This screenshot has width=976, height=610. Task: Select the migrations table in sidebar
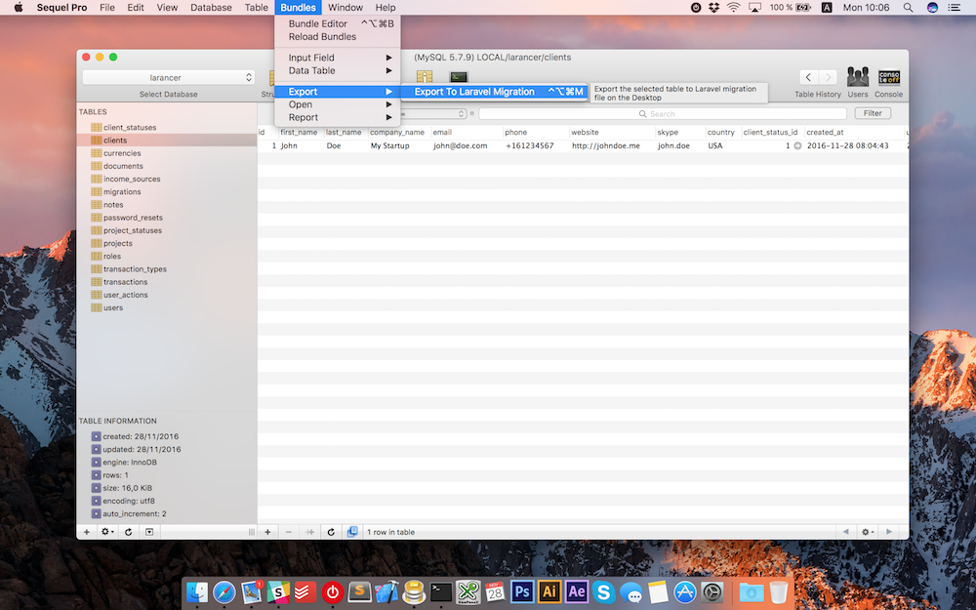point(122,192)
